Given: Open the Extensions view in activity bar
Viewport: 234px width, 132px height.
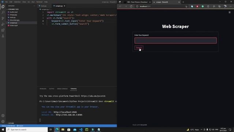Looking at the screenshot, I should click(x=3, y=30).
